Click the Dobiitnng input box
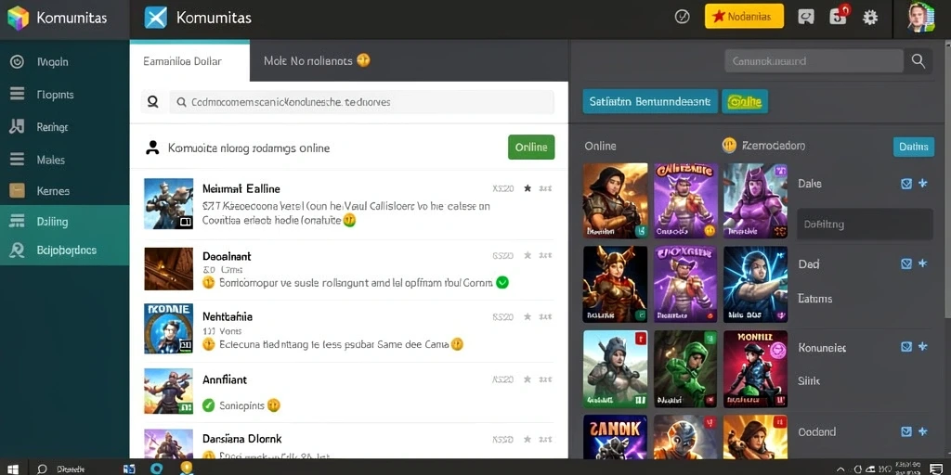This screenshot has height=475, width=951. point(865,225)
